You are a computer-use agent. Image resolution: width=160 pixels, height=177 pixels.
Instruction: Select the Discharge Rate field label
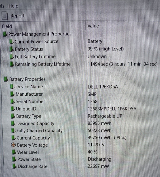[33, 166]
